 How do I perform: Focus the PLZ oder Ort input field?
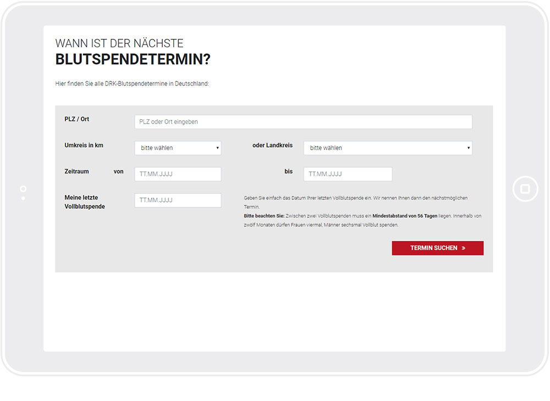point(304,122)
